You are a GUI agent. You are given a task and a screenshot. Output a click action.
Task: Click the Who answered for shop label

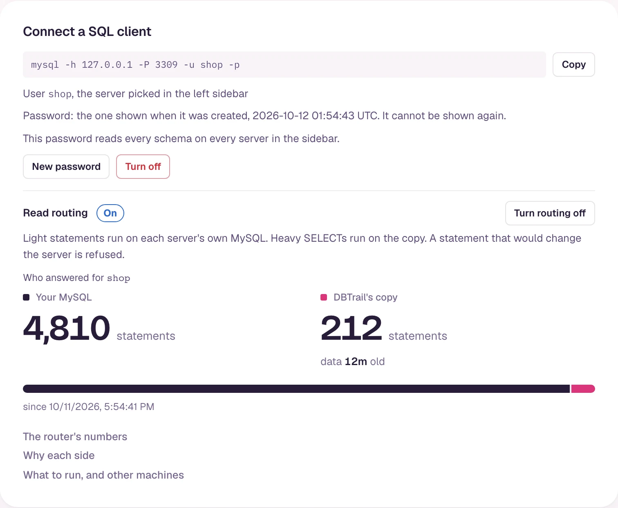77,278
